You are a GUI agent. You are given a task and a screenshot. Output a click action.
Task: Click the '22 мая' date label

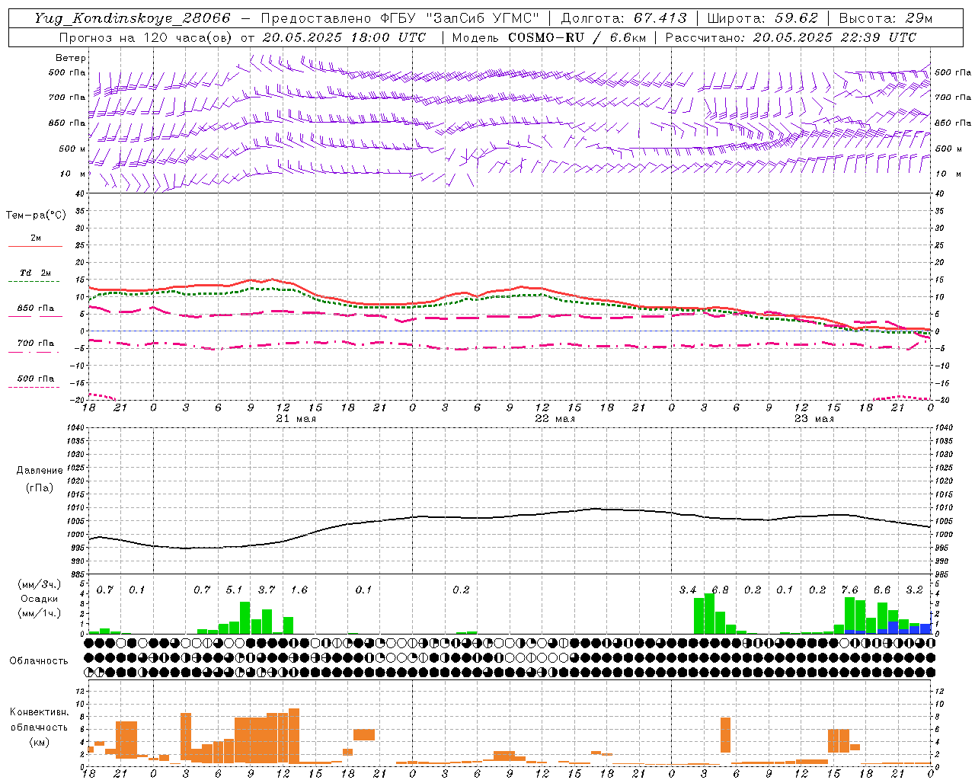click(x=555, y=419)
